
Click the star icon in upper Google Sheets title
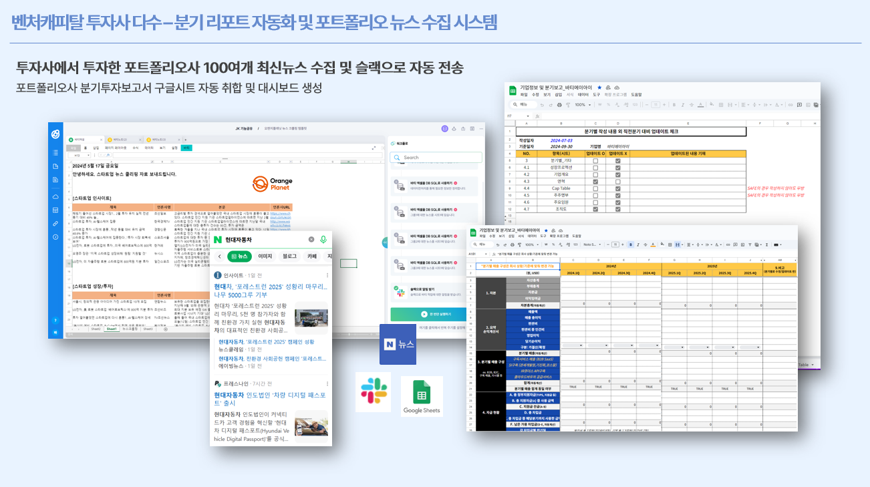tap(599, 88)
